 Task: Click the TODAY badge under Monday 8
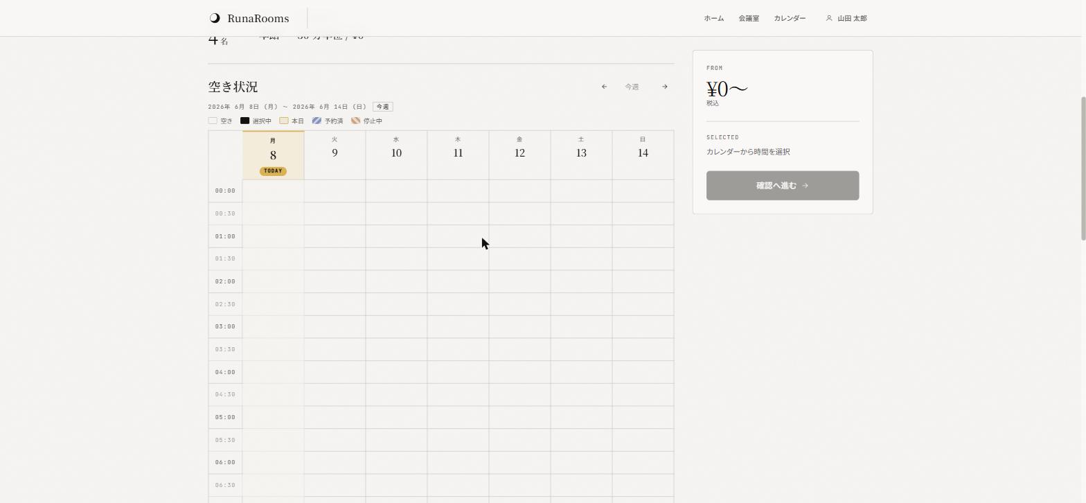click(x=273, y=171)
